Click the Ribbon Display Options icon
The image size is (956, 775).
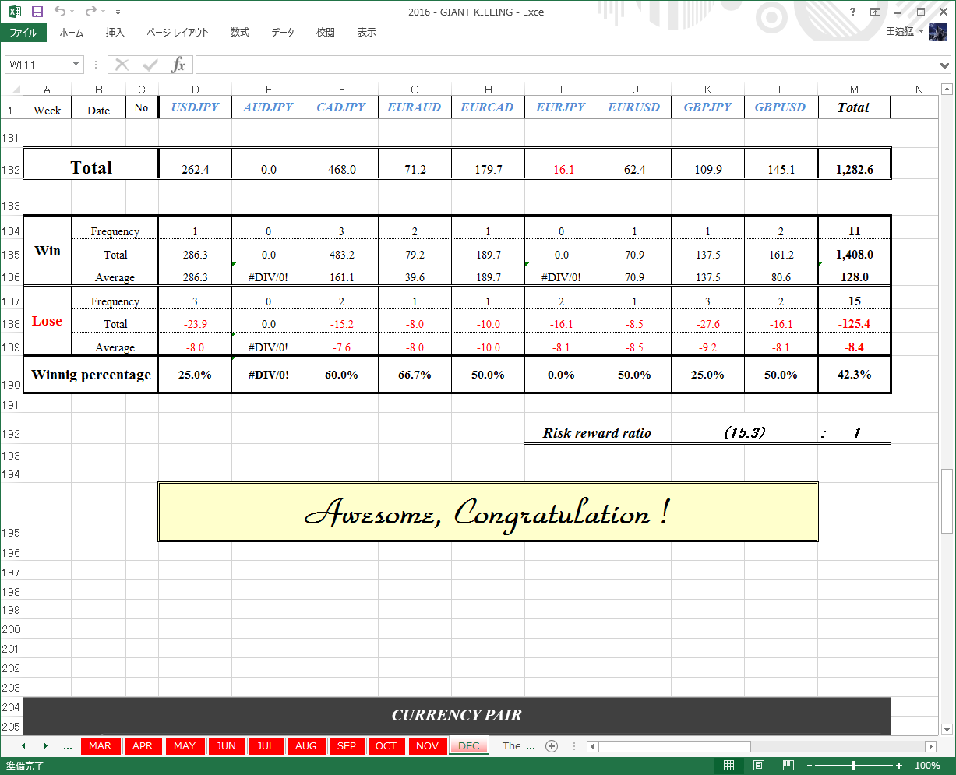point(876,12)
